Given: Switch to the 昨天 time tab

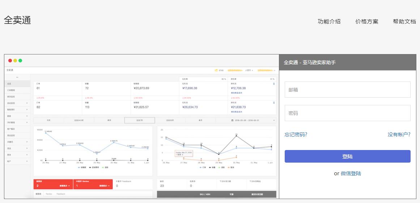Looking at the screenshot, I should click(x=109, y=120).
